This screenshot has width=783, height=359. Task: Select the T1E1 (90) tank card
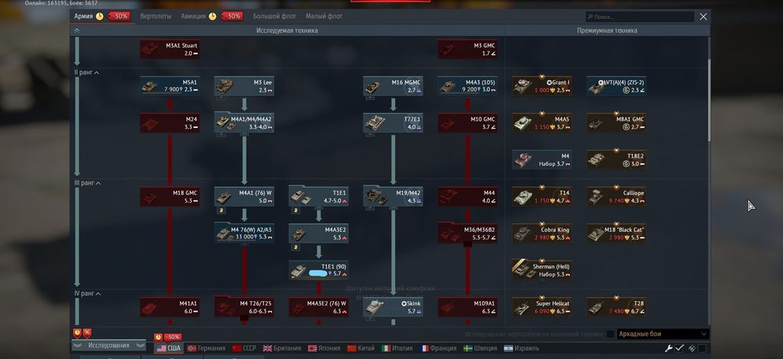coord(318,271)
